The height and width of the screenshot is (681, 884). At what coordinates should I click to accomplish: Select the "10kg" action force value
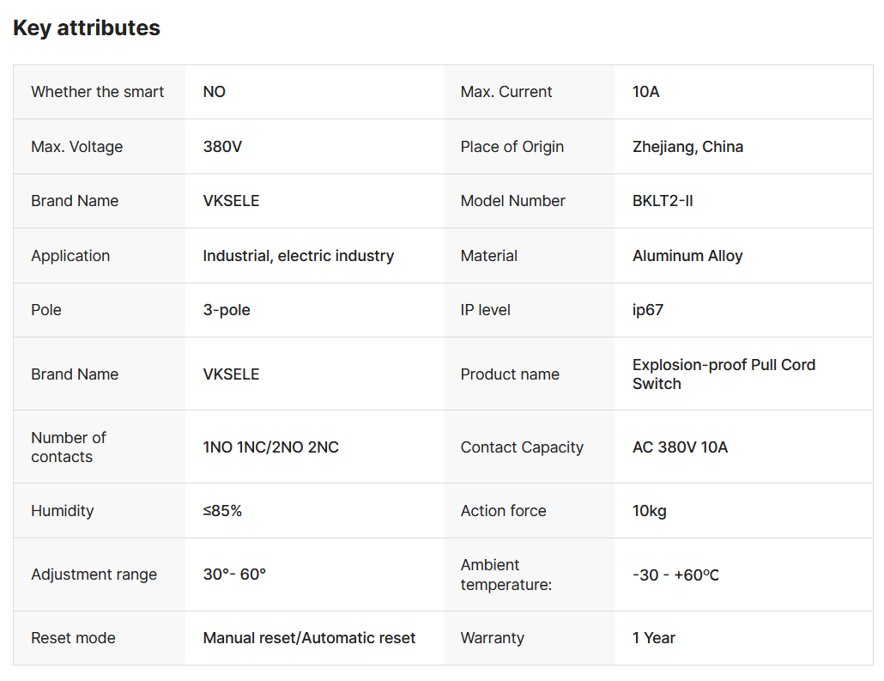650,511
